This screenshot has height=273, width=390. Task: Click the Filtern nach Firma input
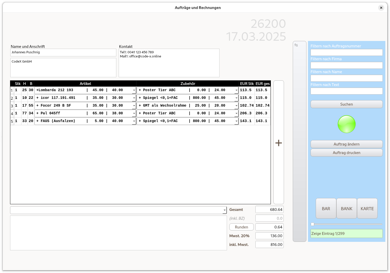346,65
